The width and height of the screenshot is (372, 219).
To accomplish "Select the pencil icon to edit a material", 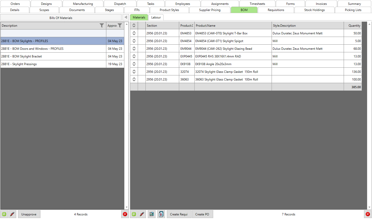I will [142, 214].
